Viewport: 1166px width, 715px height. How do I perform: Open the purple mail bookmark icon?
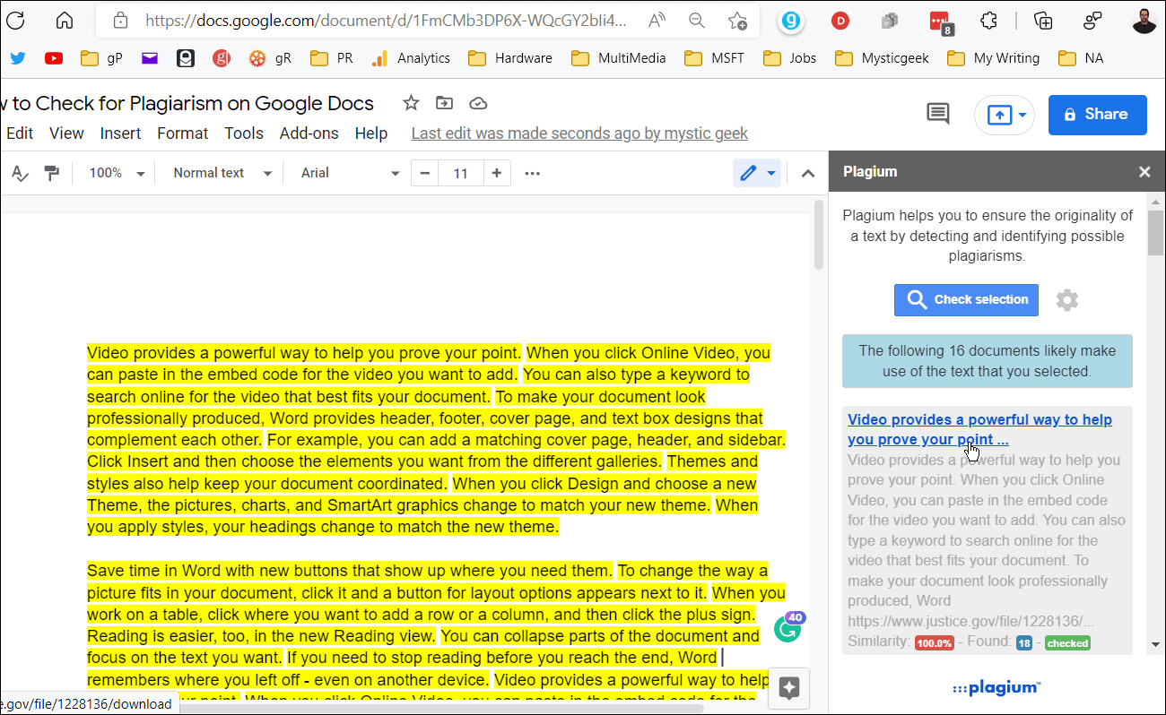click(150, 58)
